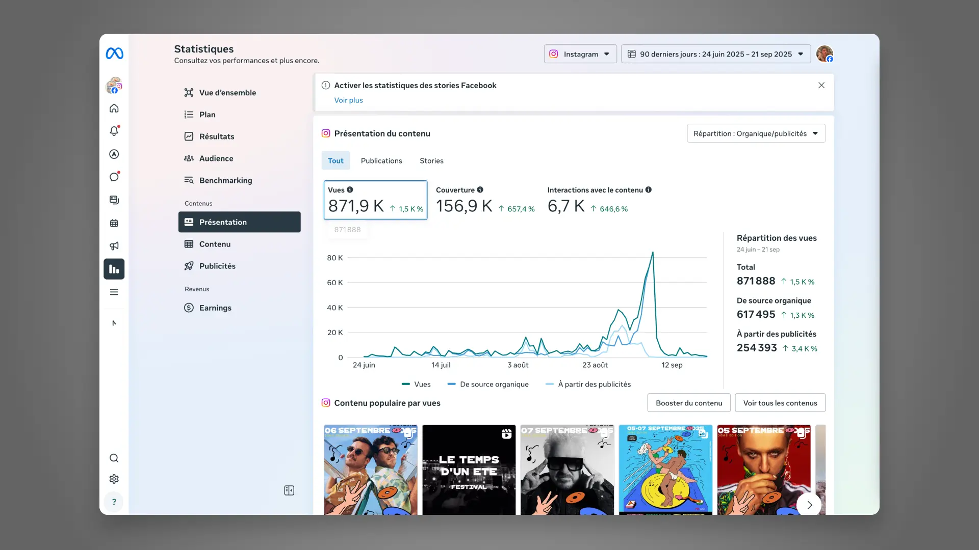The image size is (979, 550).
Task: Switch to the Stories tab
Action: 431,160
